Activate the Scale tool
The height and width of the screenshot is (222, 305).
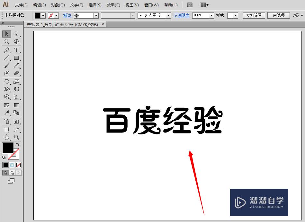[x=16, y=81]
